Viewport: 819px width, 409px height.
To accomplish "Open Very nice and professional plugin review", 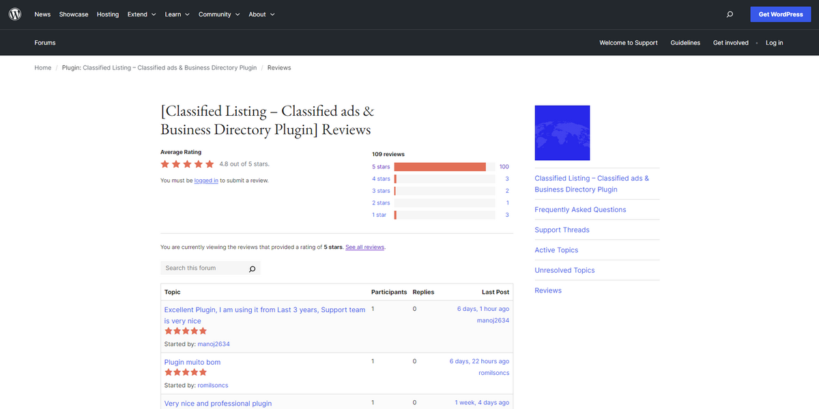I will [x=218, y=404].
